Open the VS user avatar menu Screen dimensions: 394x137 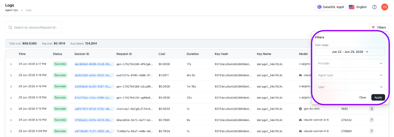384,7
